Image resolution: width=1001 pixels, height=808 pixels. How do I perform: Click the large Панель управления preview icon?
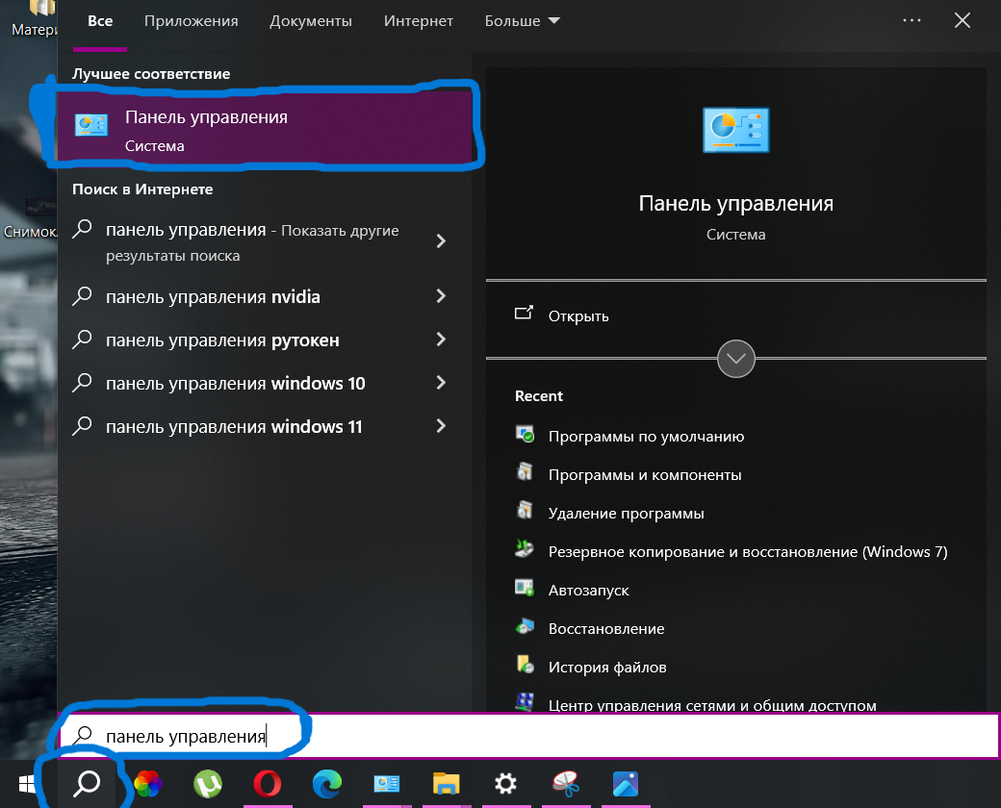tap(735, 130)
